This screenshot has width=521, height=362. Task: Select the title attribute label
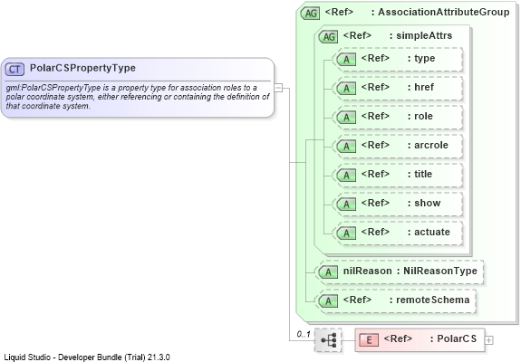click(x=423, y=174)
